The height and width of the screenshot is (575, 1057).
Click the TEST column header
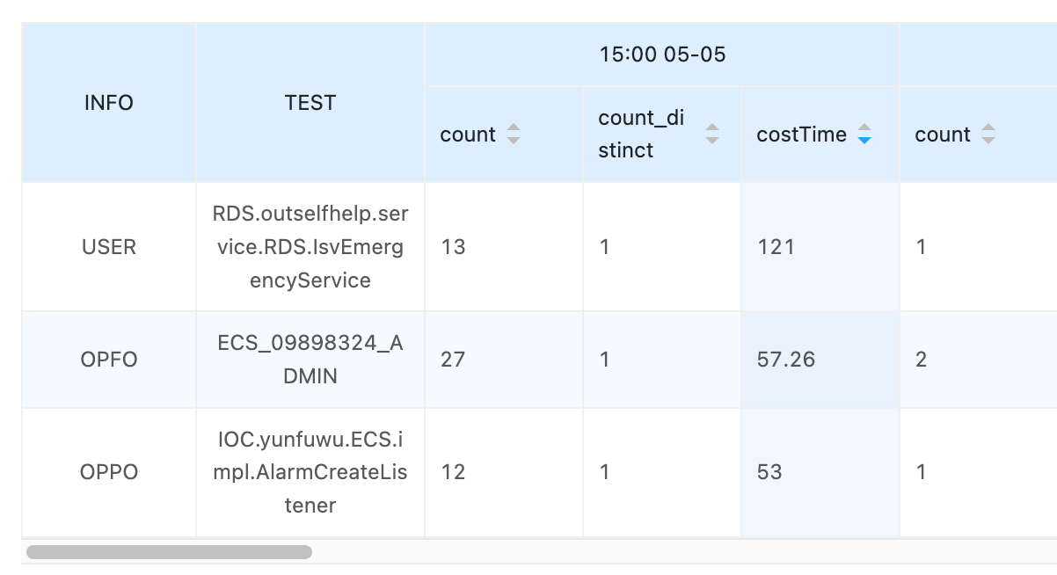coord(310,103)
